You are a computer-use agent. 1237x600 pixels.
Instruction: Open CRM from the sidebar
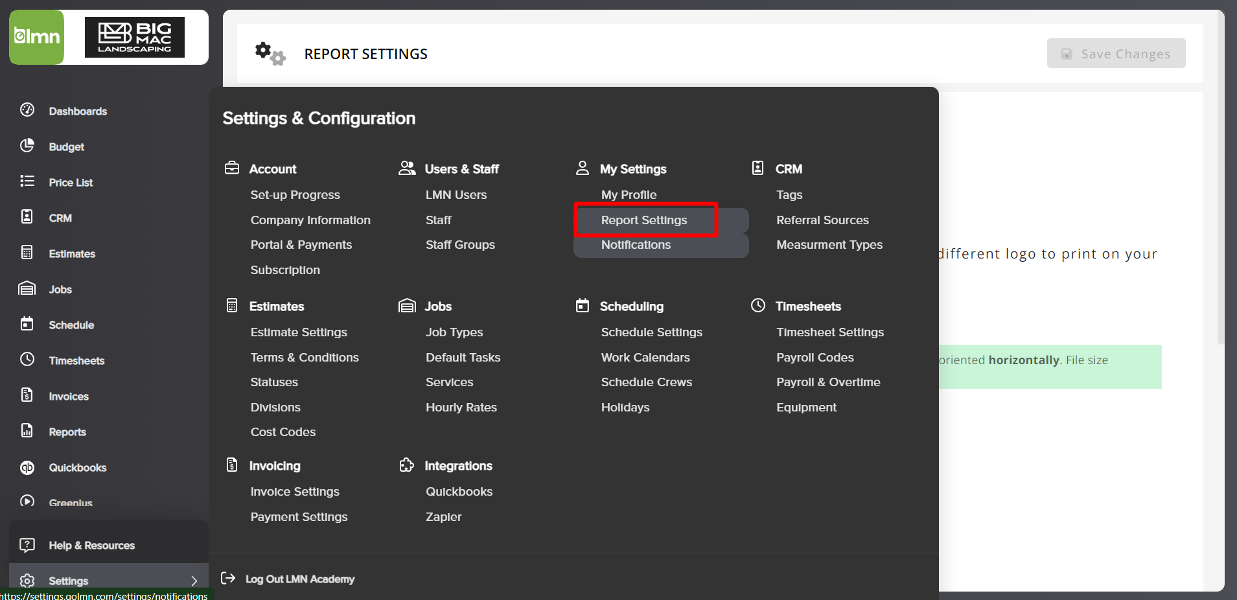point(60,218)
